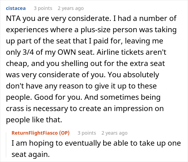The width and height of the screenshot is (188, 162).
Task: Collapse the reply using its vertical thread line
Action: coord(8,145)
